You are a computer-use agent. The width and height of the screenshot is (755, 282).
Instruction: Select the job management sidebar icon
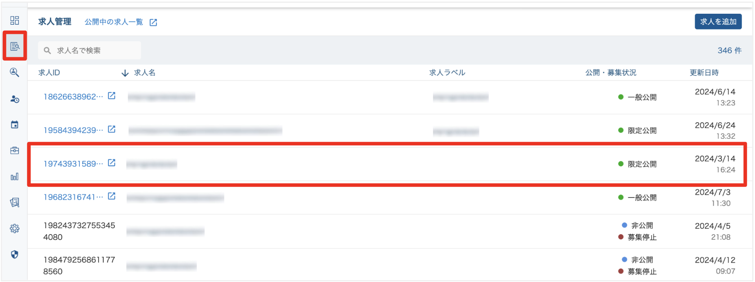coord(15,46)
